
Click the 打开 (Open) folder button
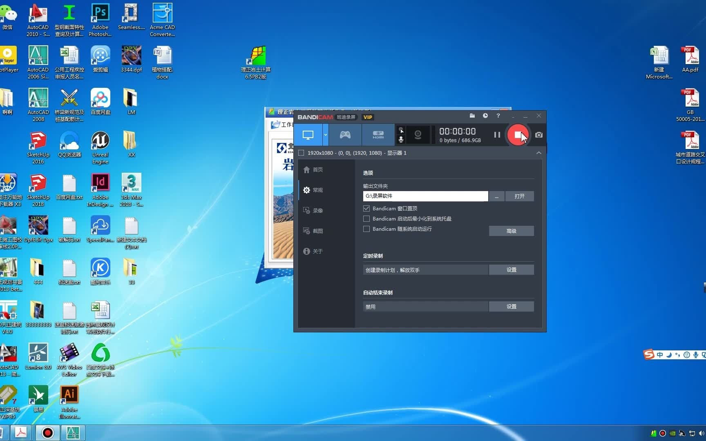point(520,196)
